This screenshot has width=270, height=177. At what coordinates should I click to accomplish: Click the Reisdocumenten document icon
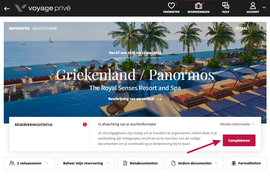(125, 163)
